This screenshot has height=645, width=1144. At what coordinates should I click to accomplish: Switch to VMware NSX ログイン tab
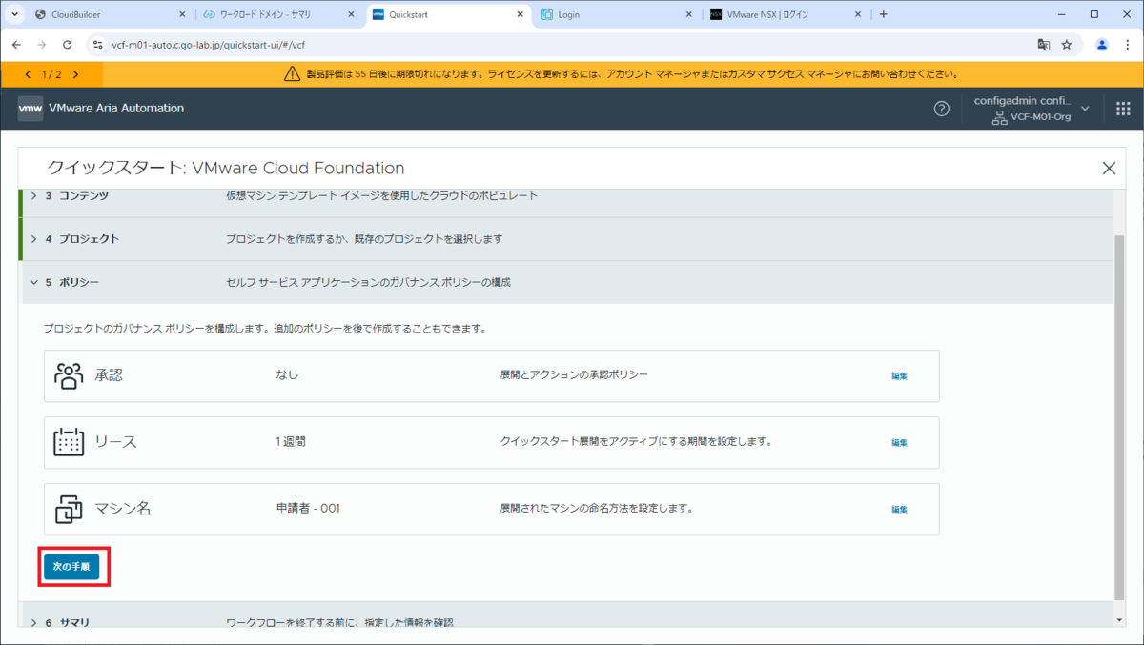786,14
